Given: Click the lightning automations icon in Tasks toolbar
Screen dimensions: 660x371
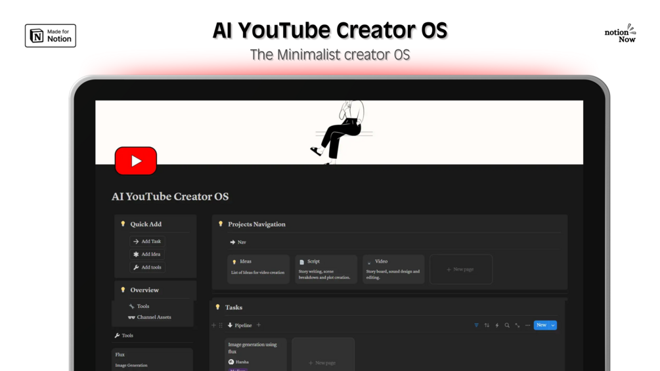Looking at the screenshot, I should 497,325.
